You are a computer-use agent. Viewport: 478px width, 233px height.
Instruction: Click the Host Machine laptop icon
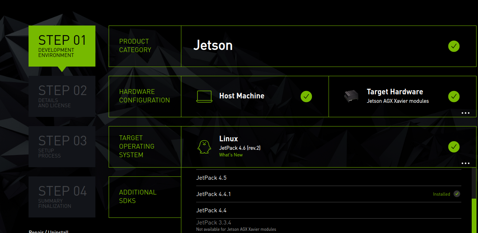click(204, 97)
